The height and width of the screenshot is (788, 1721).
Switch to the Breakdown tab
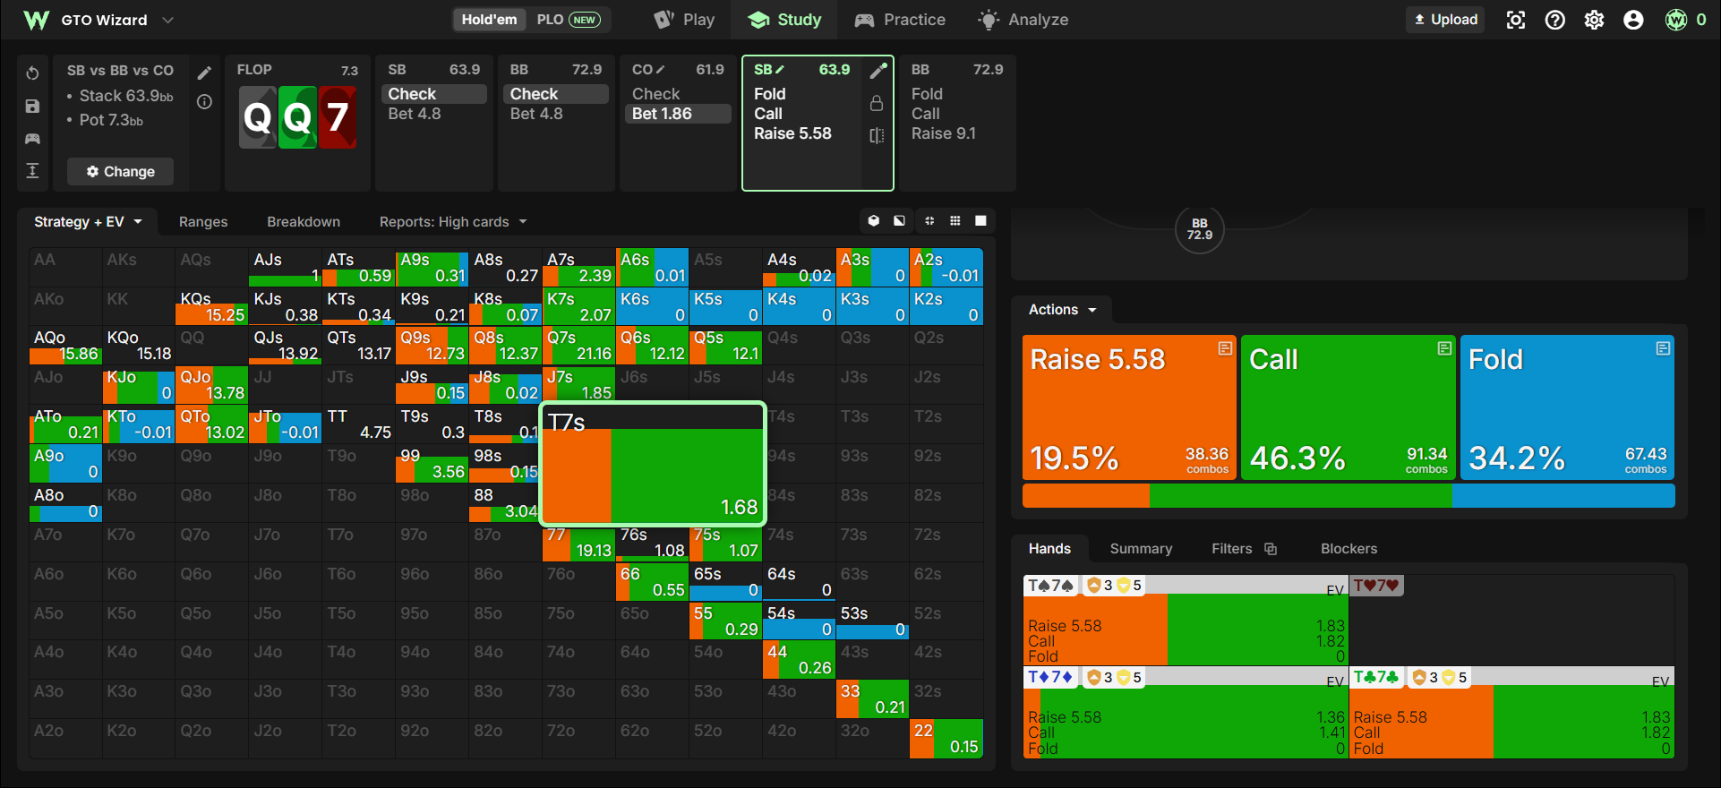click(304, 221)
